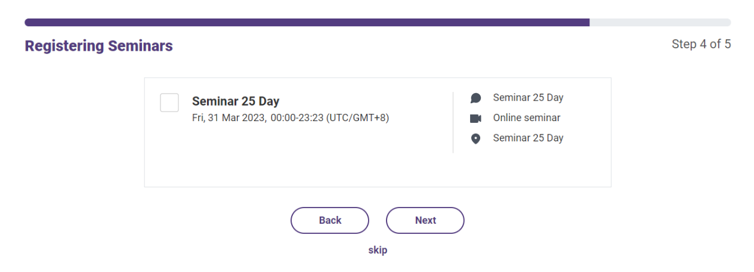This screenshot has height=272, width=754.
Task: Return to previous step with Back
Action: pos(330,220)
